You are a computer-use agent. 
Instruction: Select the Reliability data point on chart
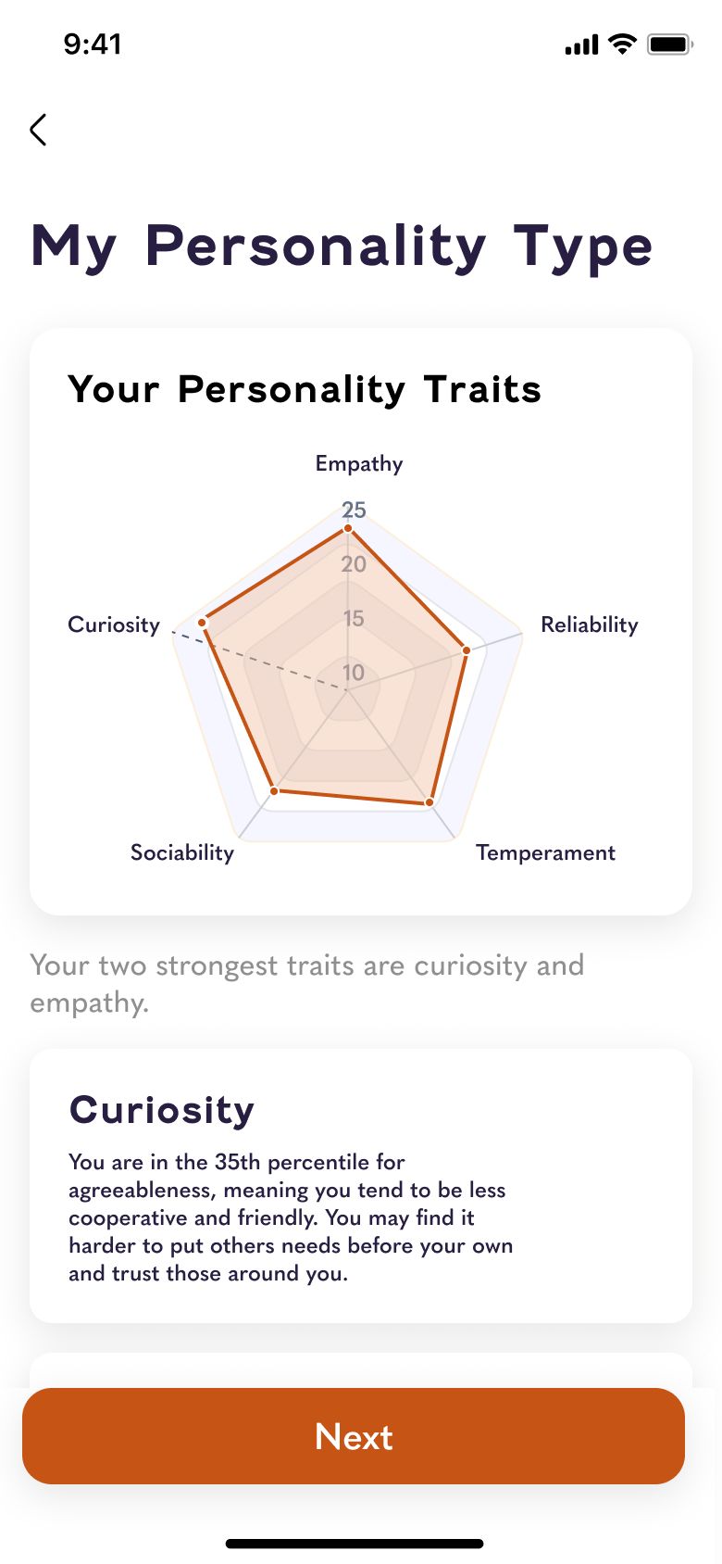pos(467,650)
